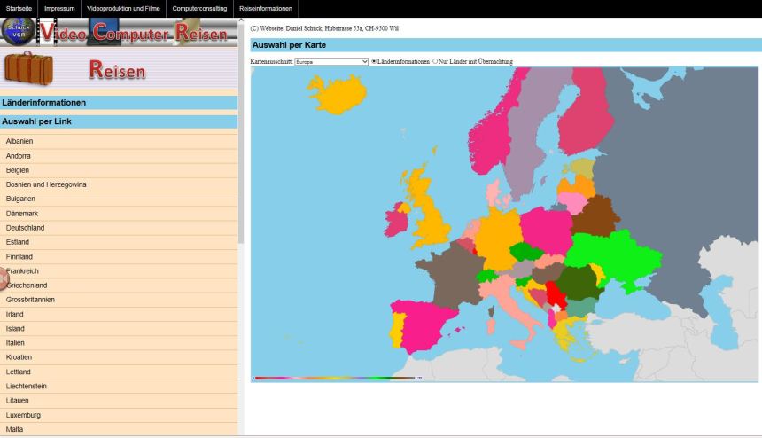Select Germany on the map
Screen dimensions: 762x438
click(x=497, y=239)
